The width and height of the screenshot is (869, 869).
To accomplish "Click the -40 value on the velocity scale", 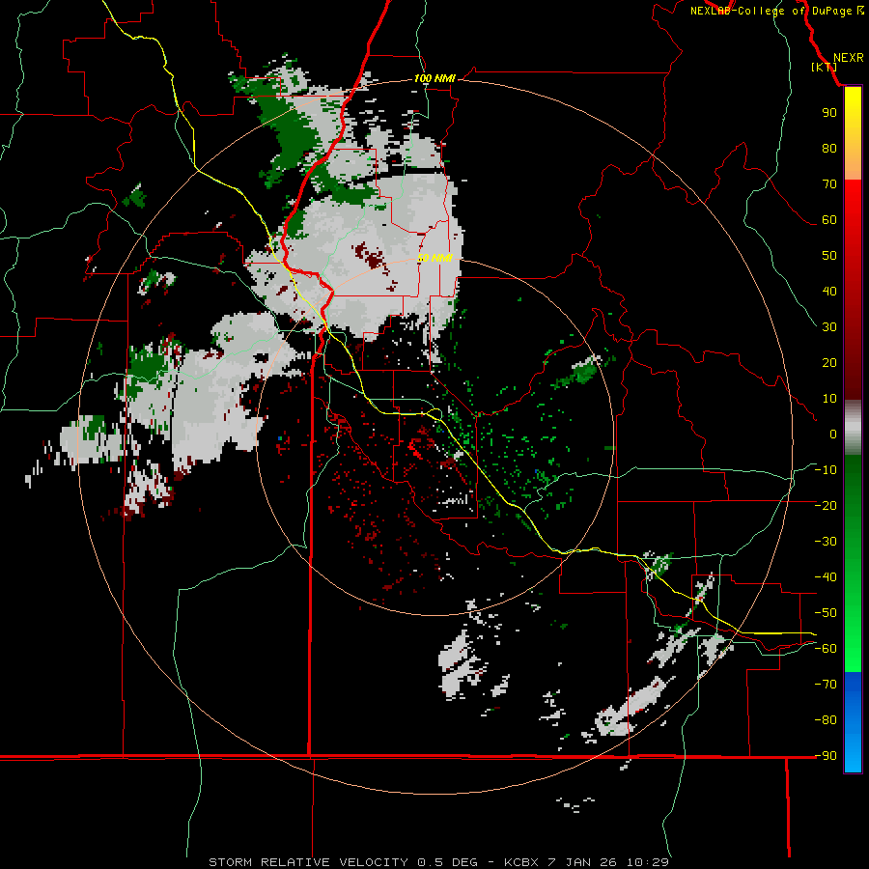I will click(826, 577).
